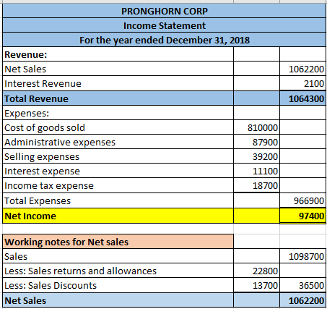Select the Total Expenses value 966900
Viewport: 327px width, 309px height.
point(302,200)
